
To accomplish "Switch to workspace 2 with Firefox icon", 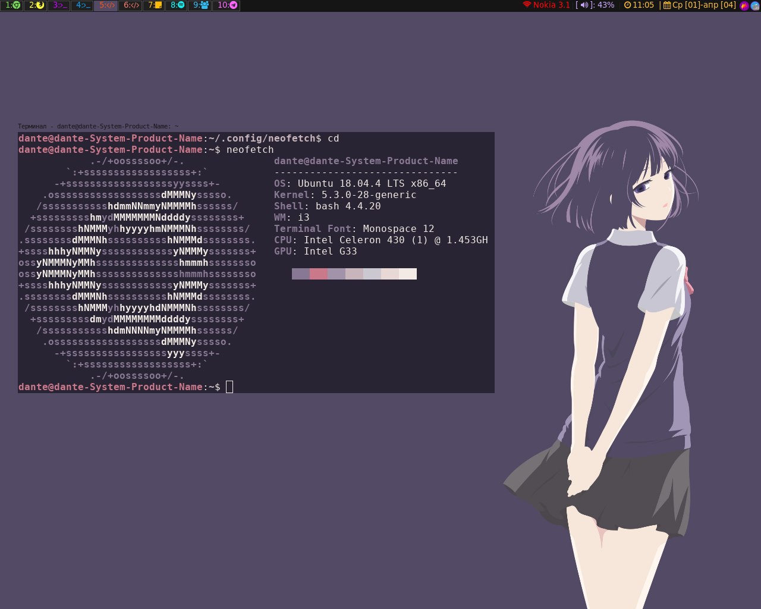I will [x=35, y=5].
